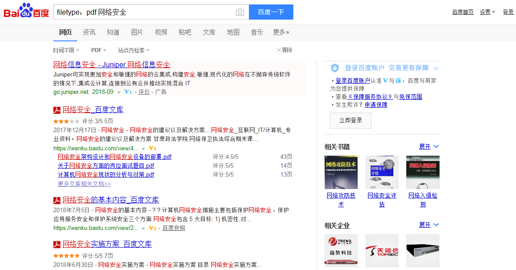
Task: Open 网络攻防技术 book title link
Action: [341, 200]
